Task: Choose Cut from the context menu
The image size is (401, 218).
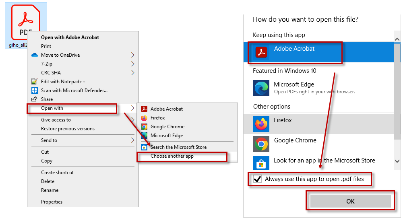Action: tap(83, 152)
